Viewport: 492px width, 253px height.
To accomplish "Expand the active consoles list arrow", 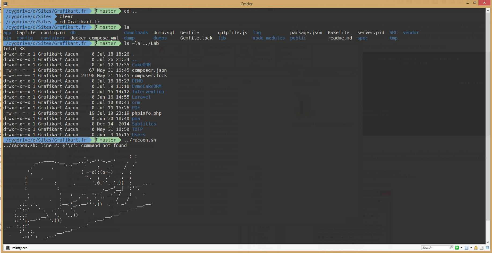I will point(471,248).
